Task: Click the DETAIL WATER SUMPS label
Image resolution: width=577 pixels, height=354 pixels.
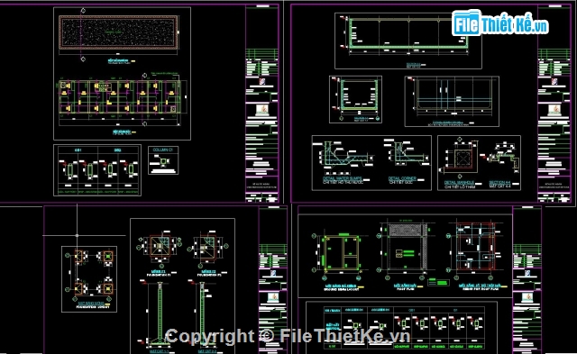Action: pyautogui.click(x=341, y=178)
